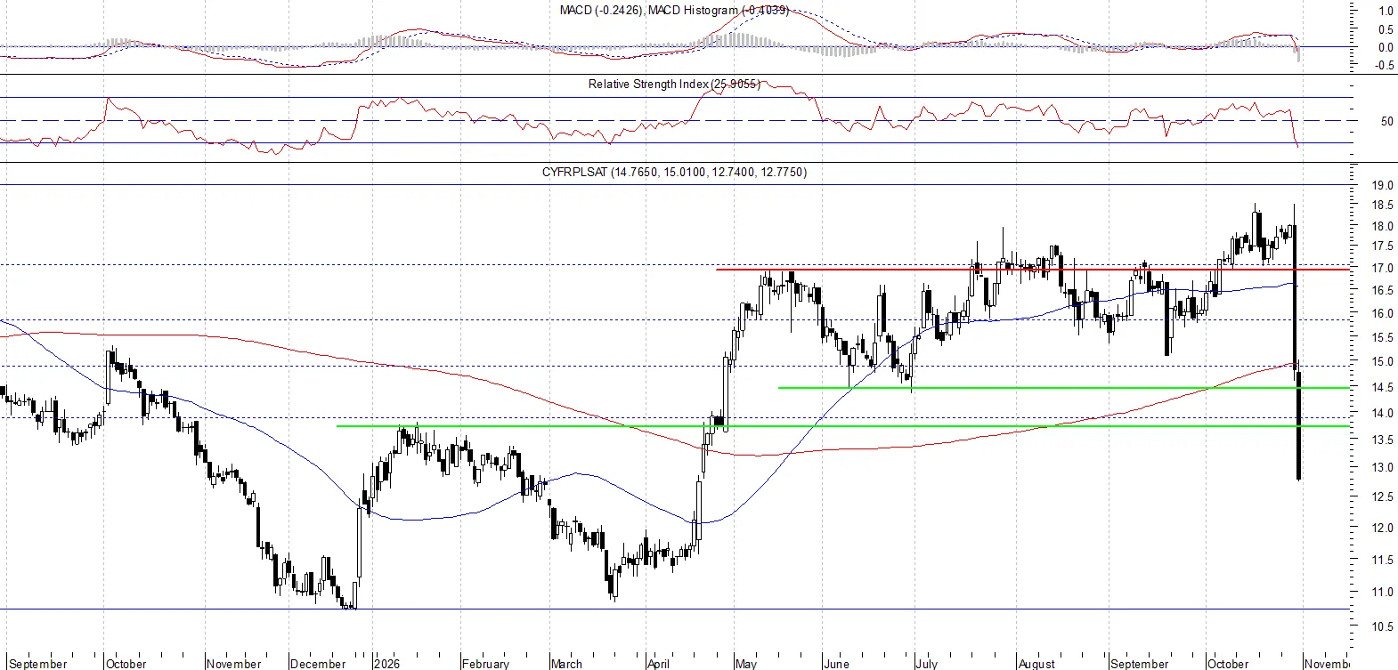The width and height of the screenshot is (1398, 670).
Task: Click the July label on date axis
Action: 927,663
